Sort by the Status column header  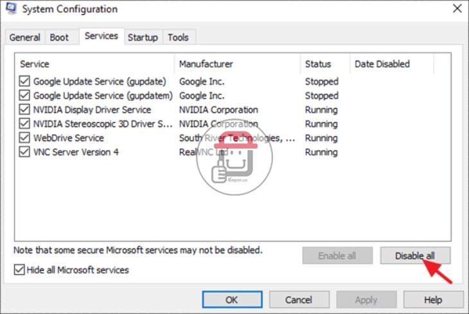click(325, 64)
